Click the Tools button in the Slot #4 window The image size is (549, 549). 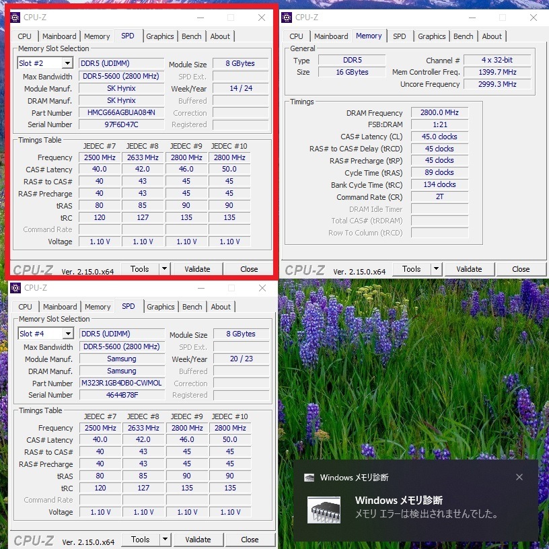click(x=141, y=540)
